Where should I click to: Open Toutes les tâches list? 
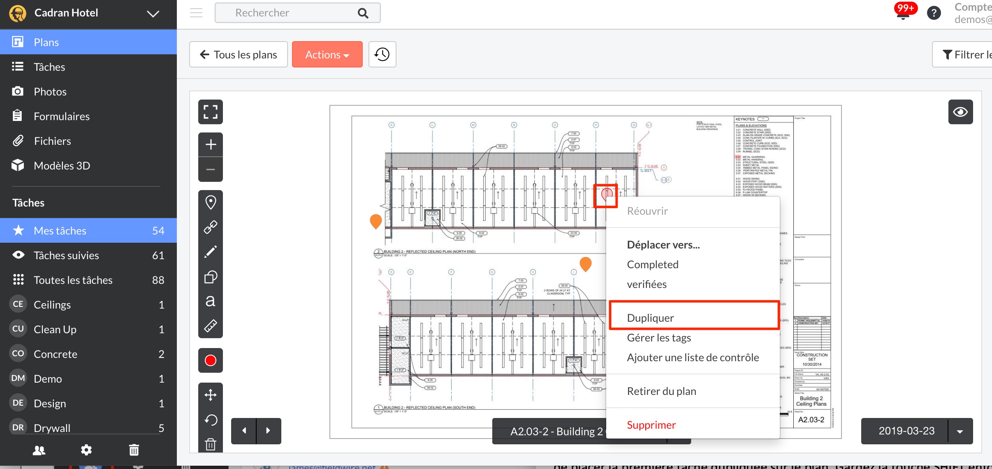(x=73, y=280)
